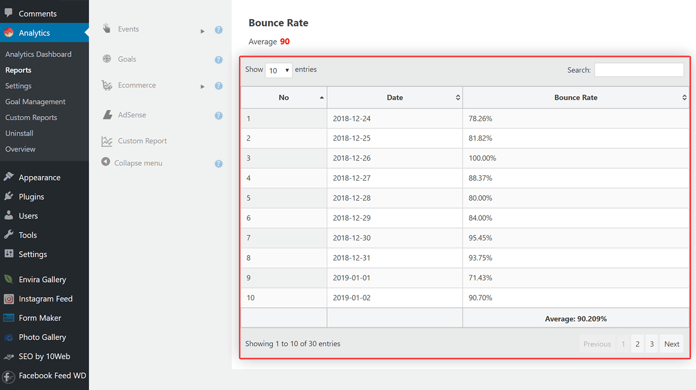Open the Goal Management menu item
Screen dimensions: 696x390
click(x=35, y=101)
